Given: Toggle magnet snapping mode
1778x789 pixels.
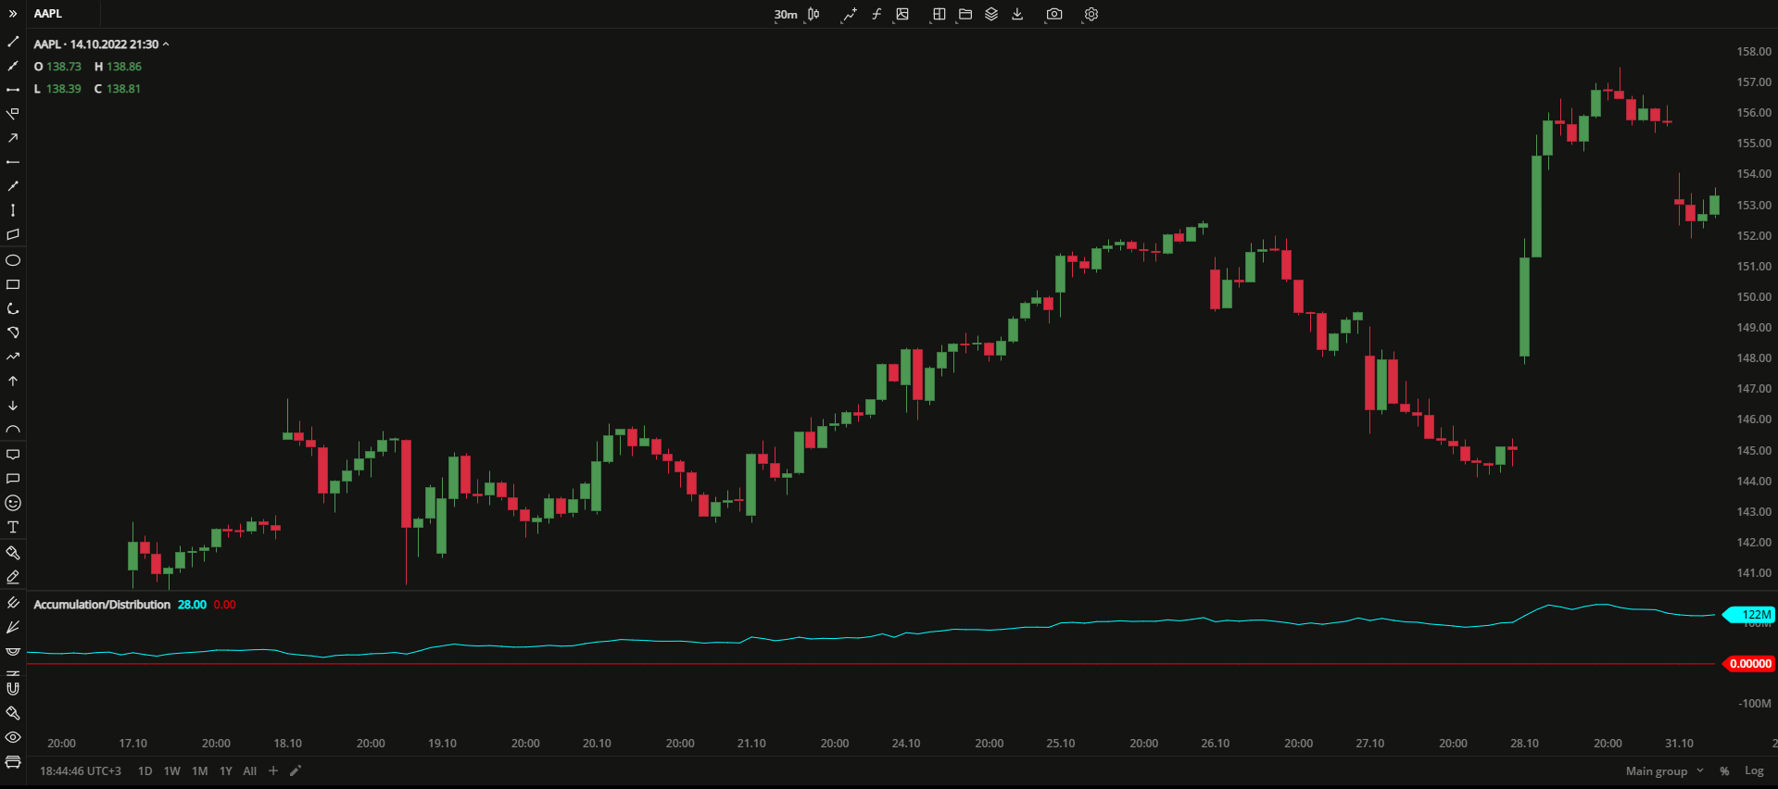Looking at the screenshot, I should [x=13, y=688].
